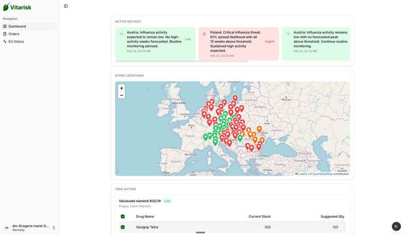The image size is (405, 235).
Task: Toggle the select-all checkbox beside Drug Name
Action: pyautogui.click(x=123, y=216)
